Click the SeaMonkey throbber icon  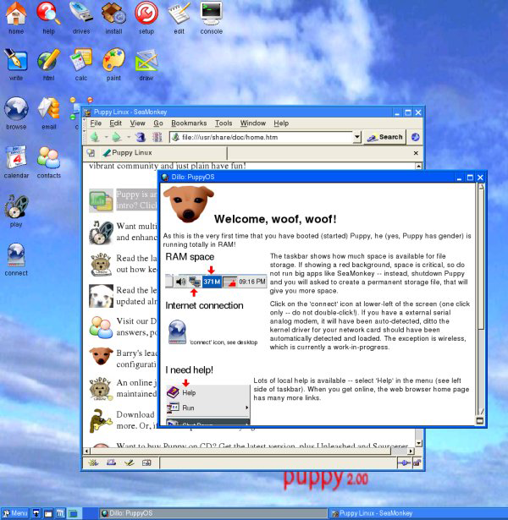click(415, 137)
